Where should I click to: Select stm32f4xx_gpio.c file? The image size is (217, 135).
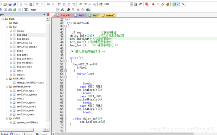point(26,102)
